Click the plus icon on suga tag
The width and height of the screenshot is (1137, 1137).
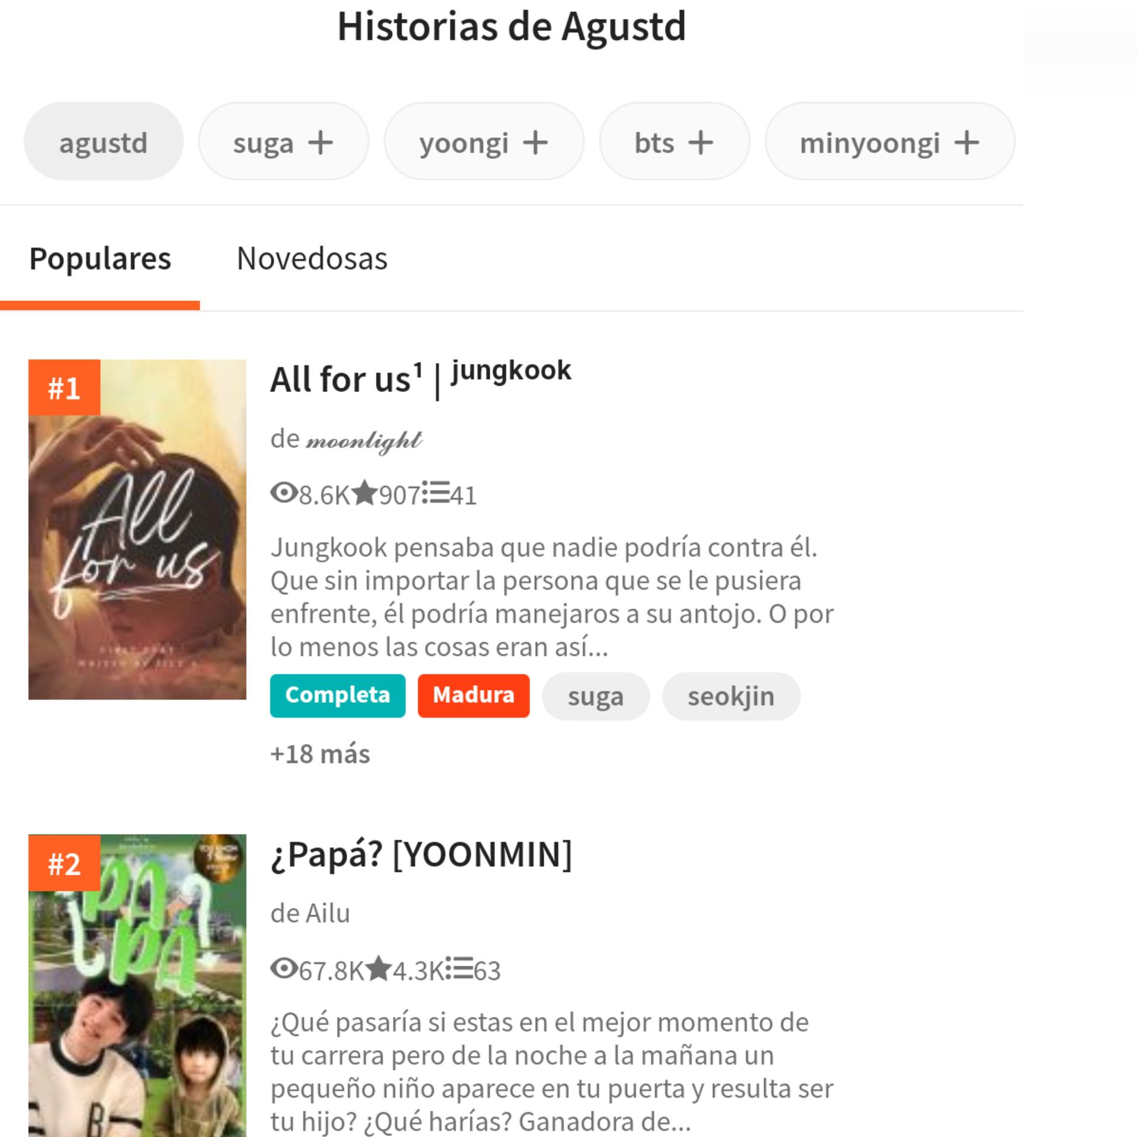[x=320, y=143]
